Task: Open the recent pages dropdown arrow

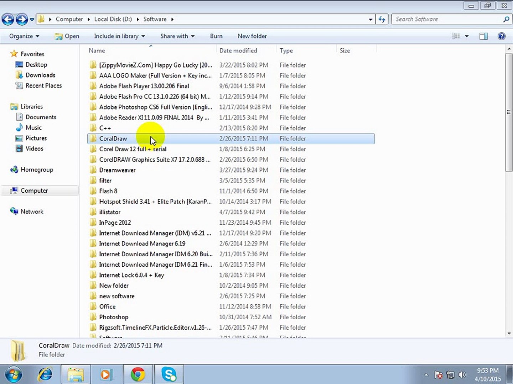Action: (32, 20)
